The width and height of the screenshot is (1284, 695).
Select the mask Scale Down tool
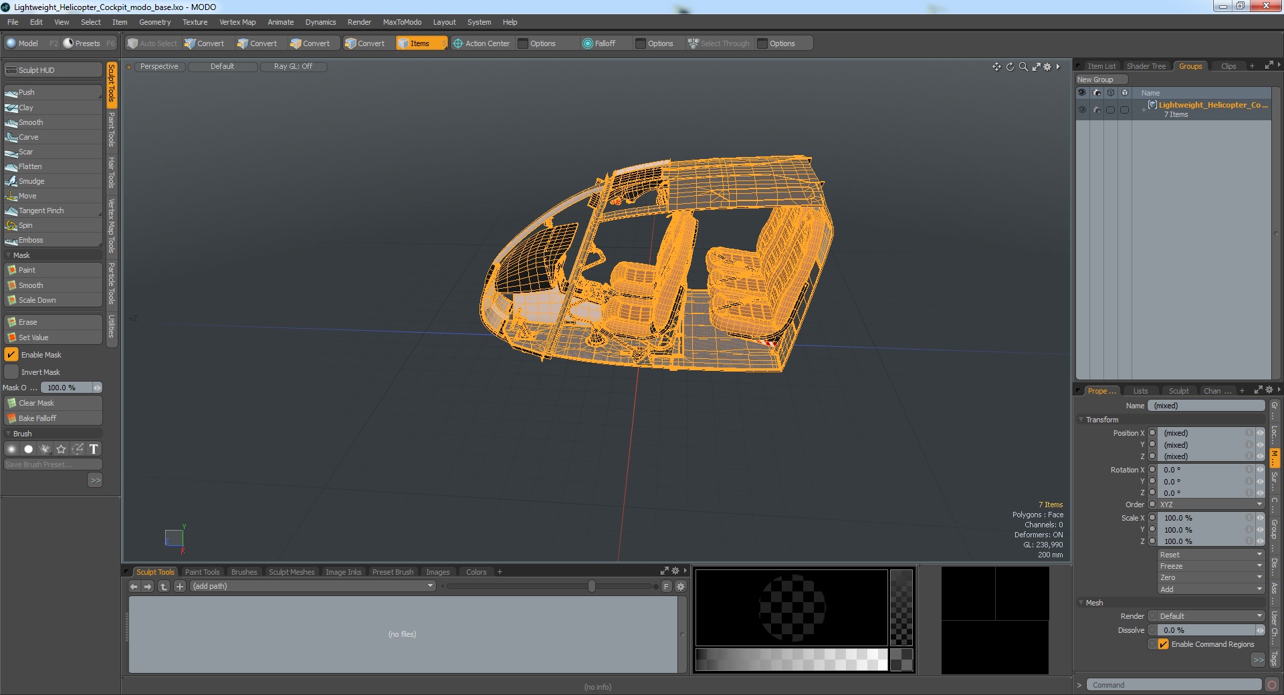(53, 300)
